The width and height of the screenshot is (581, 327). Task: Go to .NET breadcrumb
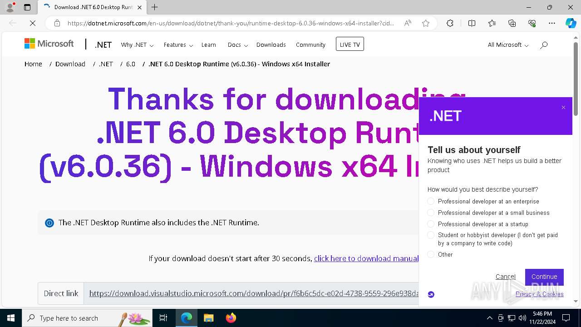(106, 64)
